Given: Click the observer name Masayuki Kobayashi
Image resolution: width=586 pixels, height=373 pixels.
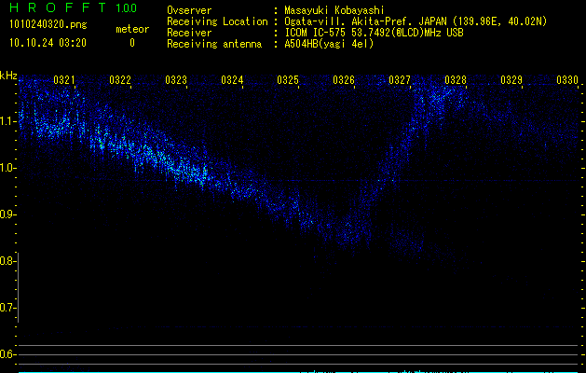Looking at the screenshot, I should [334, 10].
